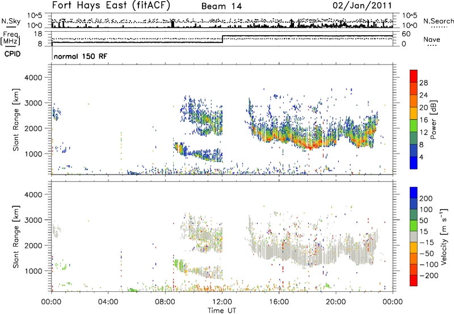454x314 pixels.
Task: Select the yellow 16–20 dB Power color segment
Action: point(414,113)
